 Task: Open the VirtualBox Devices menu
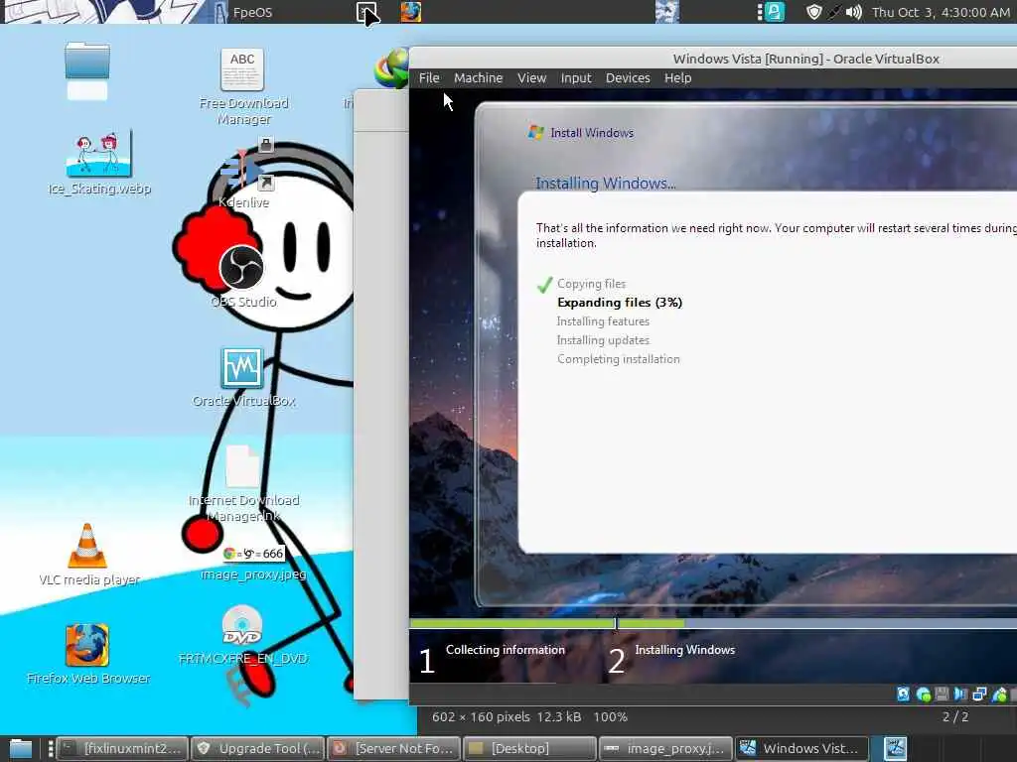pos(628,77)
